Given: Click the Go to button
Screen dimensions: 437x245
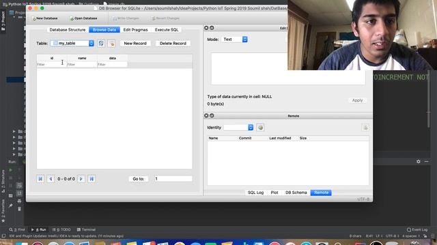Looking at the screenshot, I should click(x=139, y=179).
